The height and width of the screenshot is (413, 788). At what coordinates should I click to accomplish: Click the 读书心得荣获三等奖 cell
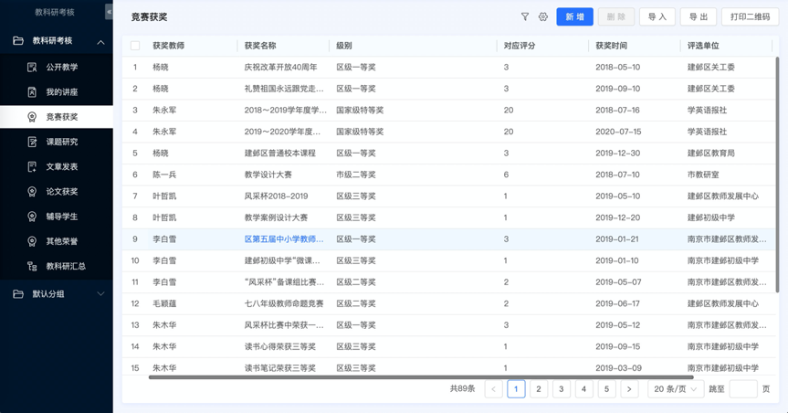tap(280, 346)
